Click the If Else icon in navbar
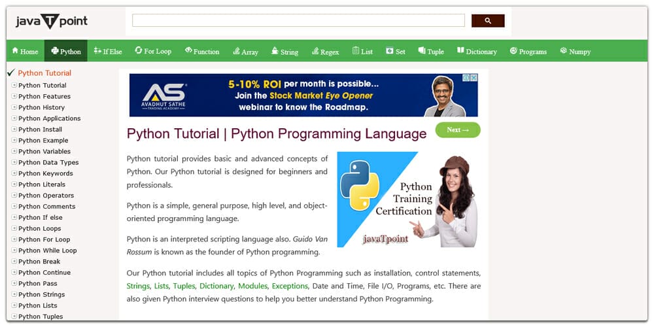 [97, 50]
